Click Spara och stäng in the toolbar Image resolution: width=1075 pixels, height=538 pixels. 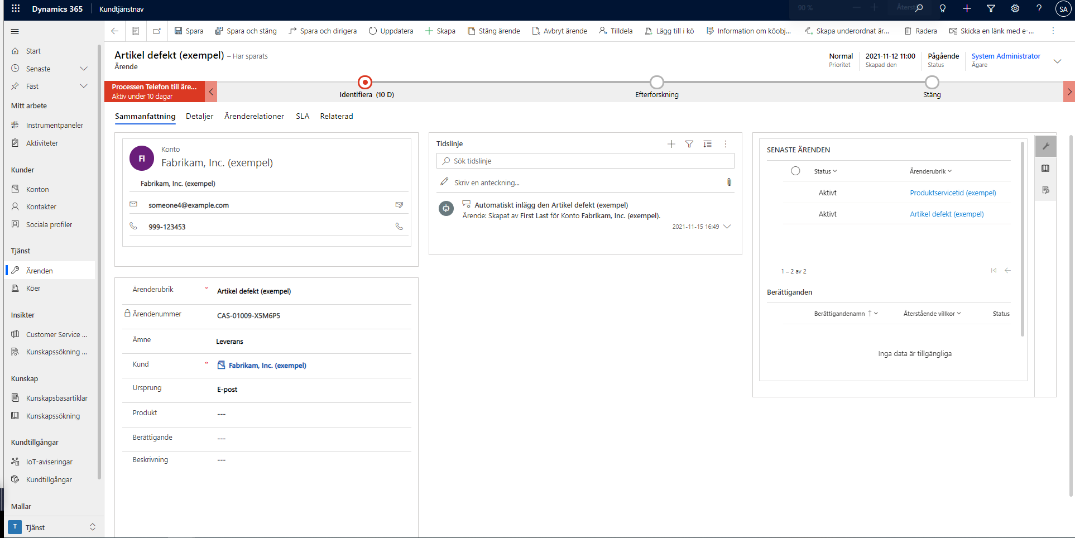246,31
